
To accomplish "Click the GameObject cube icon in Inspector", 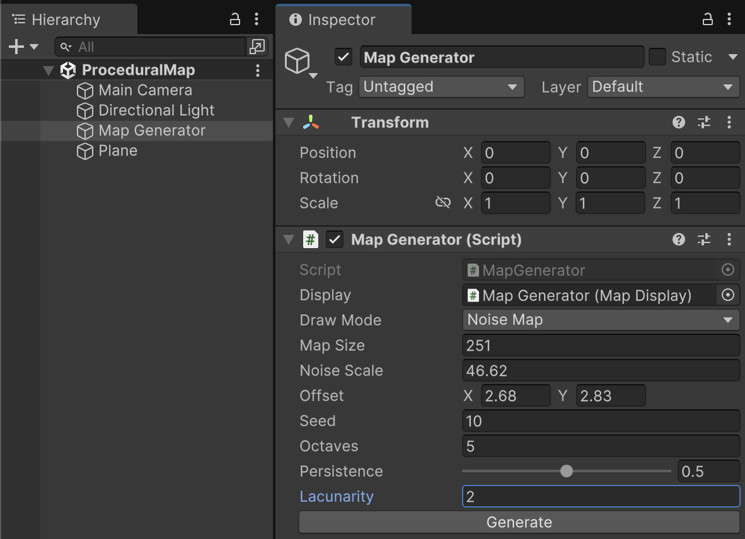I will [x=297, y=61].
